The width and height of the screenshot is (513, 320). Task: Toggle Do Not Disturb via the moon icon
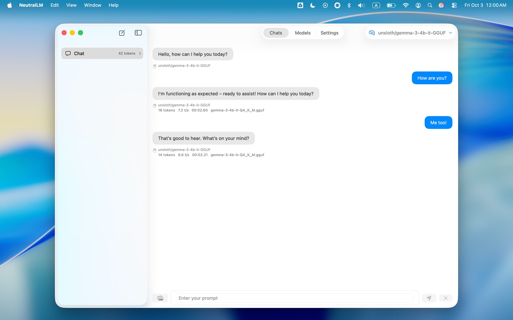click(x=312, y=5)
